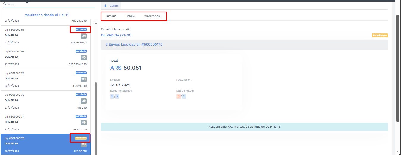This screenshot has width=401, height=155.
Task: Click the amount ARS 225.416,26
Action: pyautogui.click(x=78, y=64)
